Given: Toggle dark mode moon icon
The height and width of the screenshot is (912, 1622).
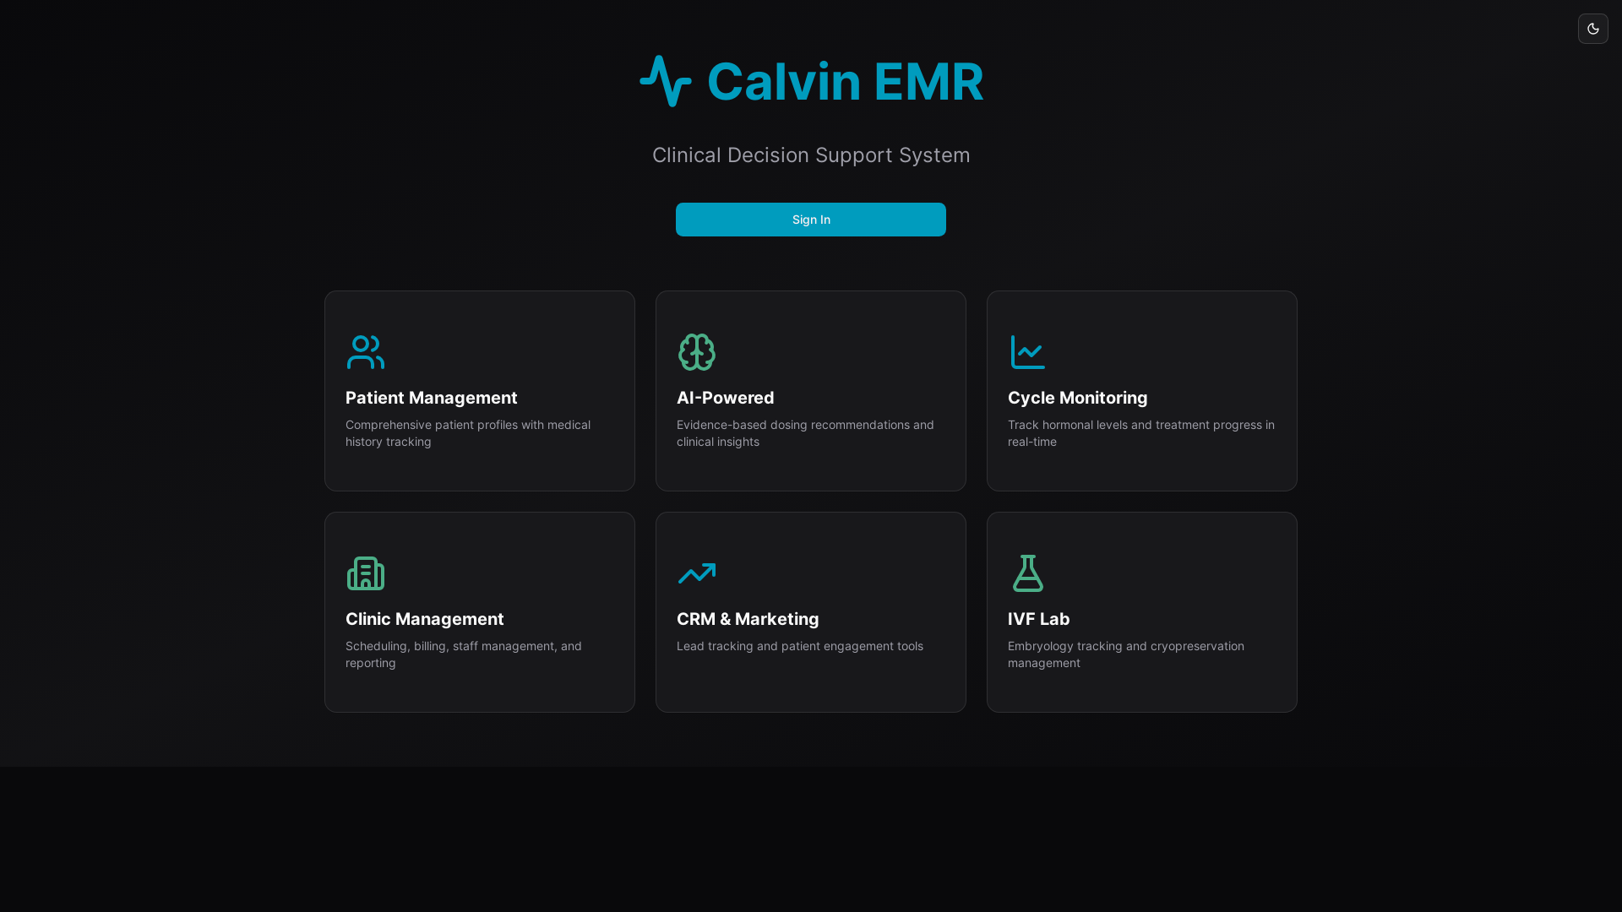Looking at the screenshot, I should coord(1592,29).
